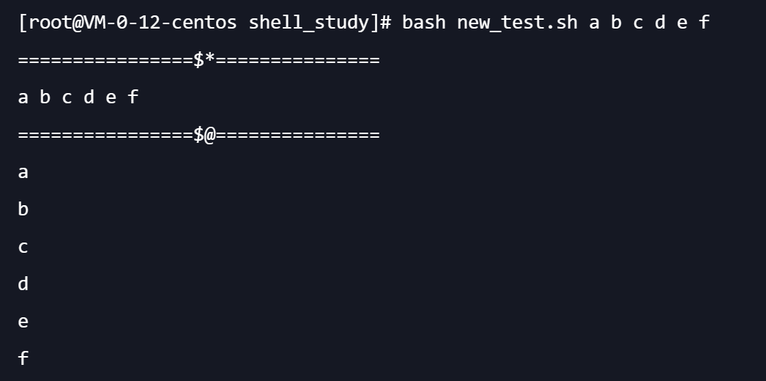This screenshot has width=766, height=381.
Task: Click the output line containing only d
Action: (x=23, y=284)
